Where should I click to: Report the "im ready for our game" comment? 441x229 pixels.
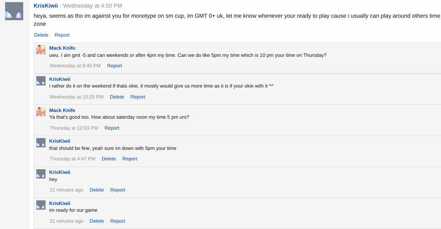(x=118, y=221)
